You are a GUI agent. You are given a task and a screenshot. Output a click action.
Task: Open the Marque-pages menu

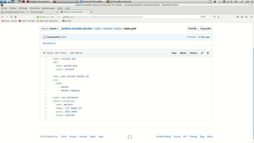point(48,8)
